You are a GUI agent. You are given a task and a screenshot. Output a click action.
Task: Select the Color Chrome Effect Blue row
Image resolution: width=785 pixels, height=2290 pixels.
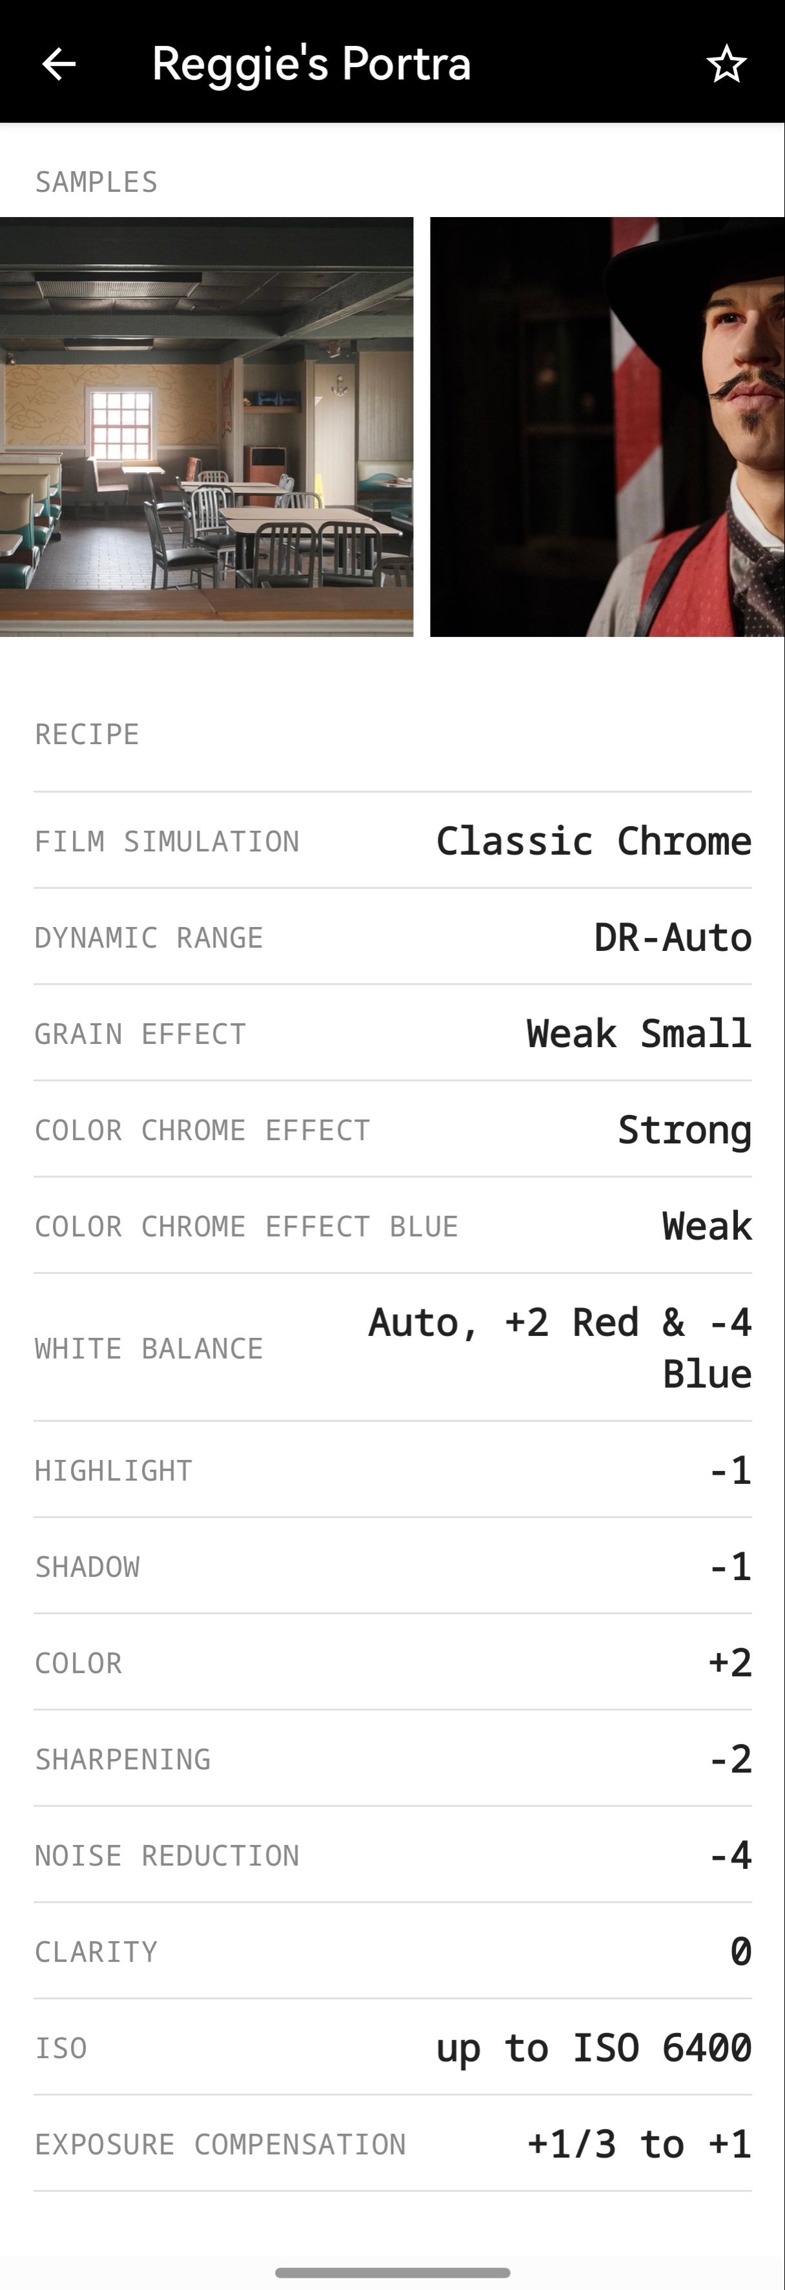click(392, 1226)
